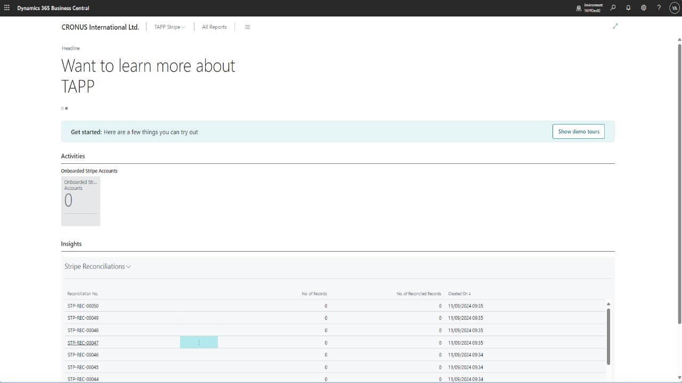Open the VA user account avatar
This screenshot has height=383, width=682.
pyautogui.click(x=673, y=8)
